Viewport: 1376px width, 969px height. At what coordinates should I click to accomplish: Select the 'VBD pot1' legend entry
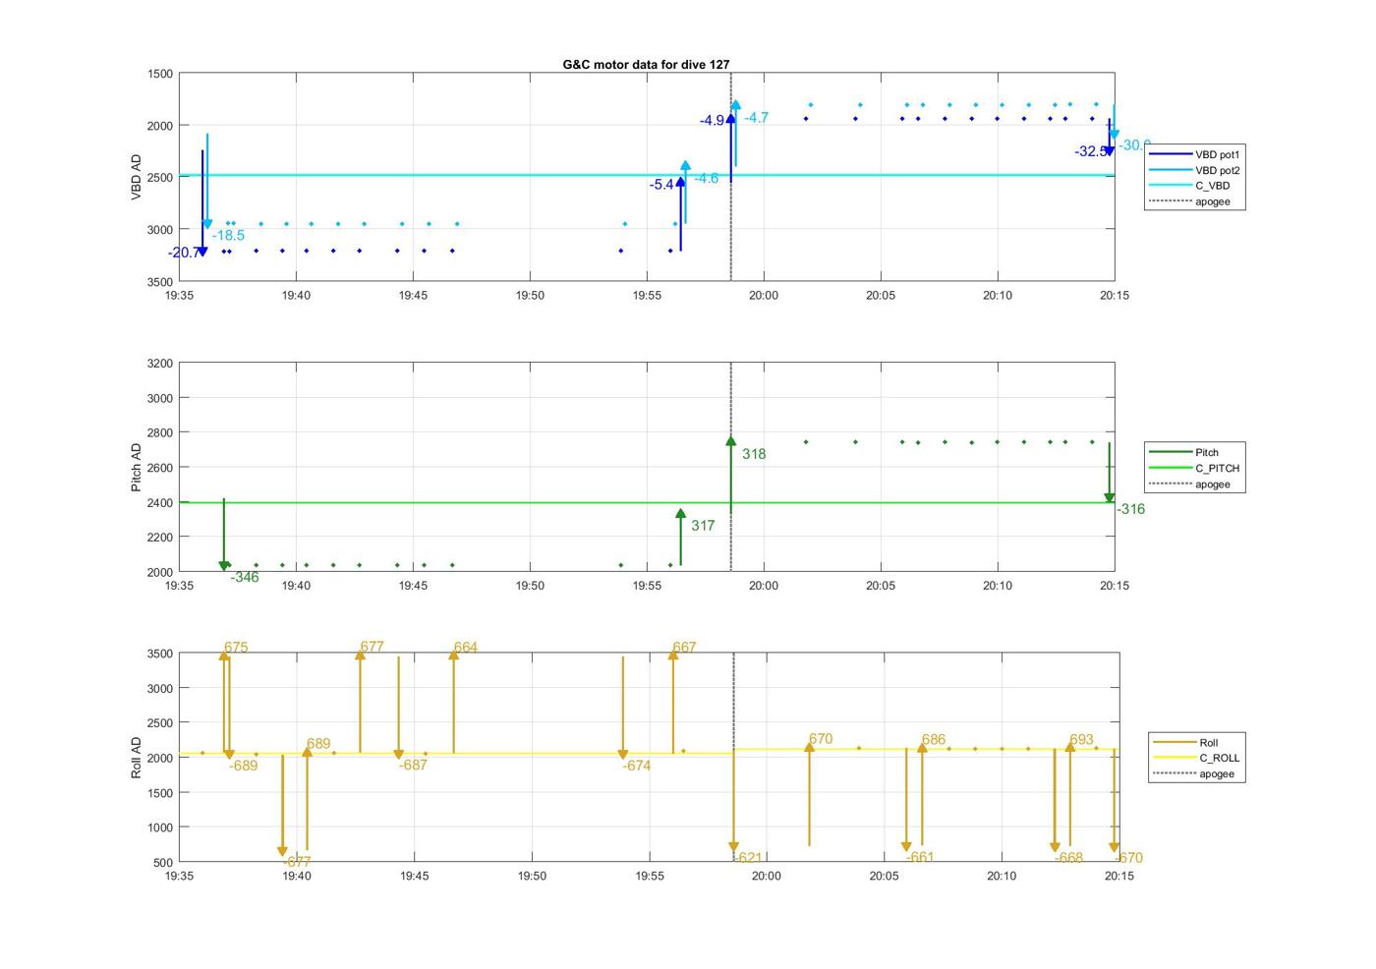[x=1195, y=154]
